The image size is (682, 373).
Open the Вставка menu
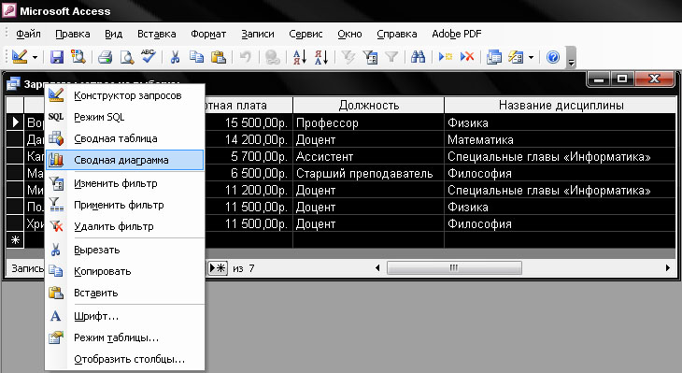coord(157,34)
